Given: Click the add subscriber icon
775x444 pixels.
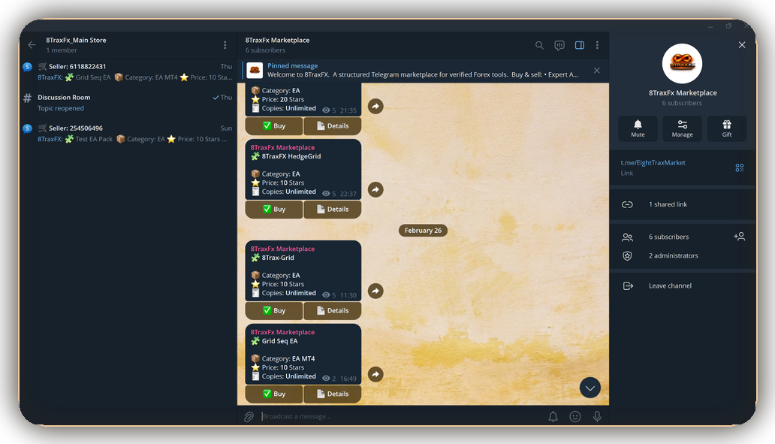Looking at the screenshot, I should (739, 237).
